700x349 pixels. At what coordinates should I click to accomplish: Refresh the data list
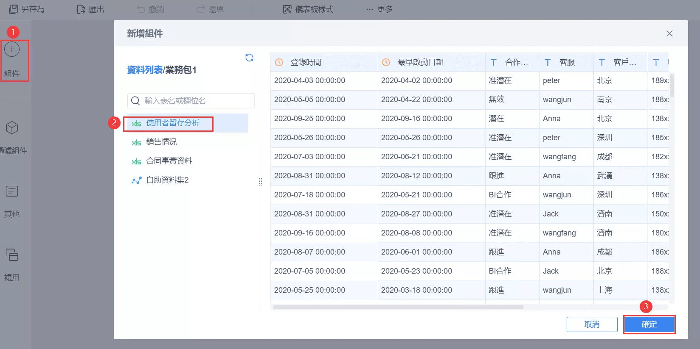(249, 58)
